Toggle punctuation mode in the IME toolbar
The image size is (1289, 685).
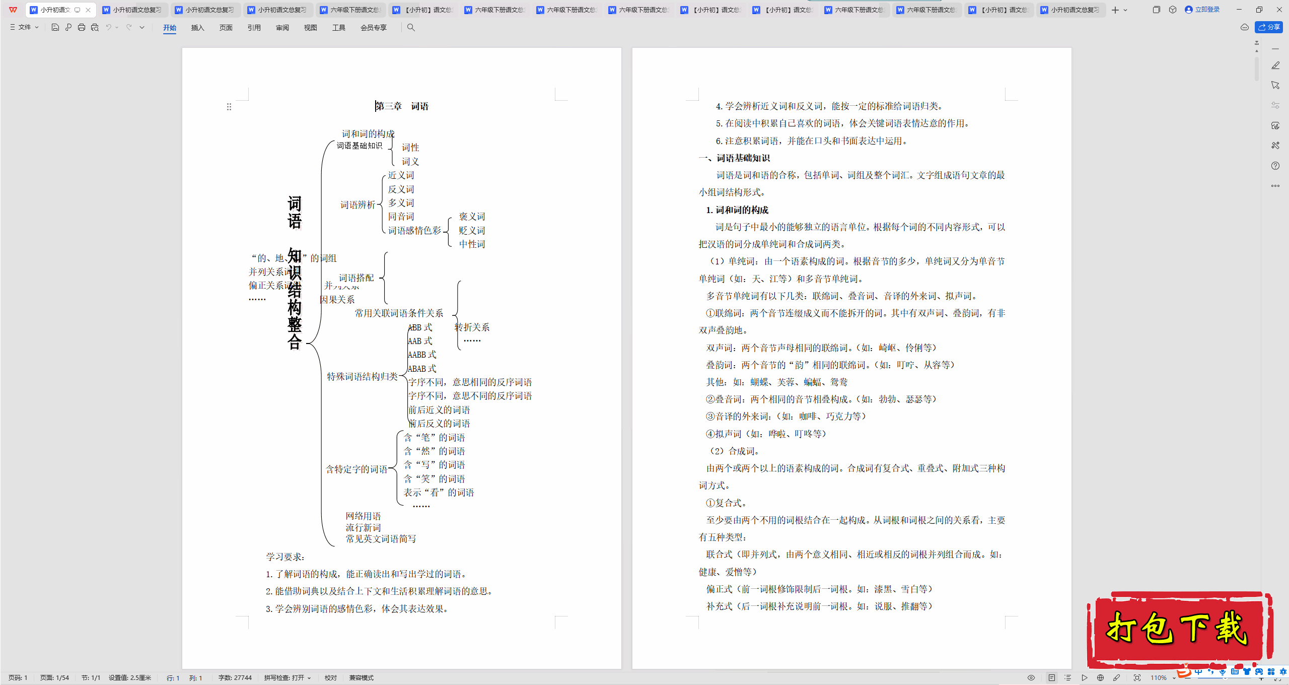point(1210,671)
